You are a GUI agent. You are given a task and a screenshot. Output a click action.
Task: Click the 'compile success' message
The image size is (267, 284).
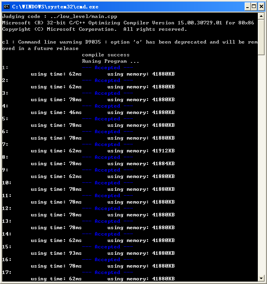point(105,55)
